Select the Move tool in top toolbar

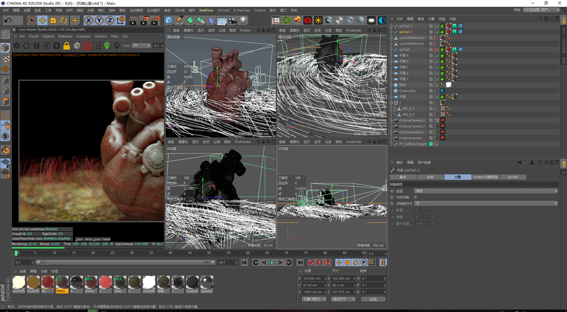(x=42, y=20)
